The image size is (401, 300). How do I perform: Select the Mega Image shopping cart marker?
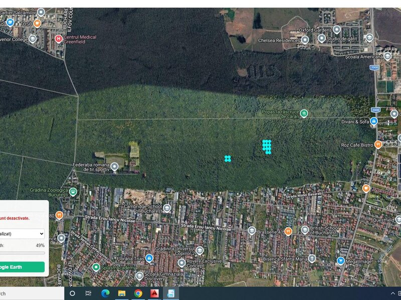[340, 260]
